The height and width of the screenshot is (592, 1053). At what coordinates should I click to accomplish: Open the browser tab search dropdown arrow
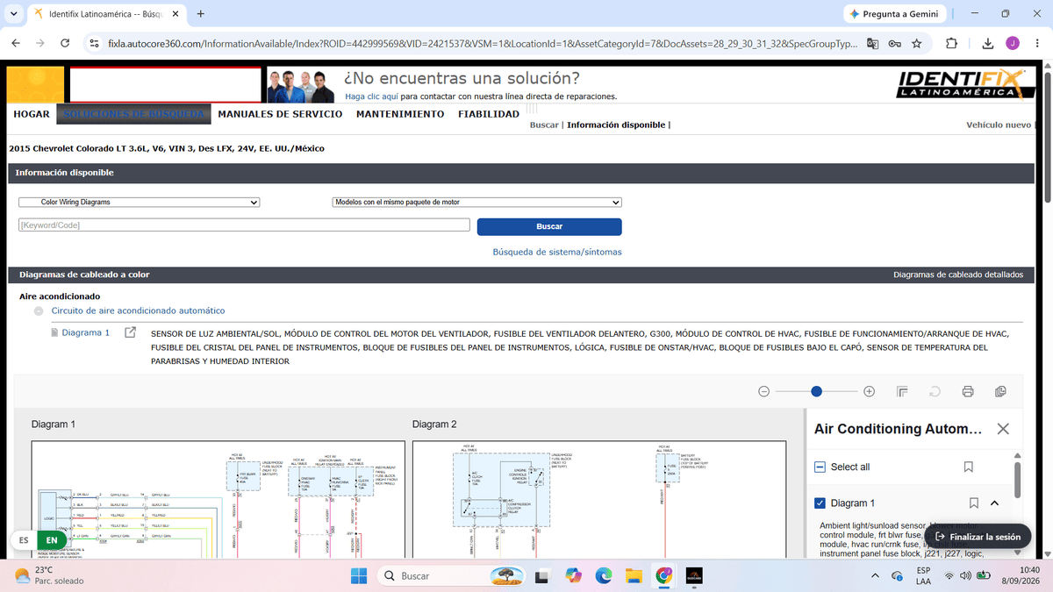point(13,14)
